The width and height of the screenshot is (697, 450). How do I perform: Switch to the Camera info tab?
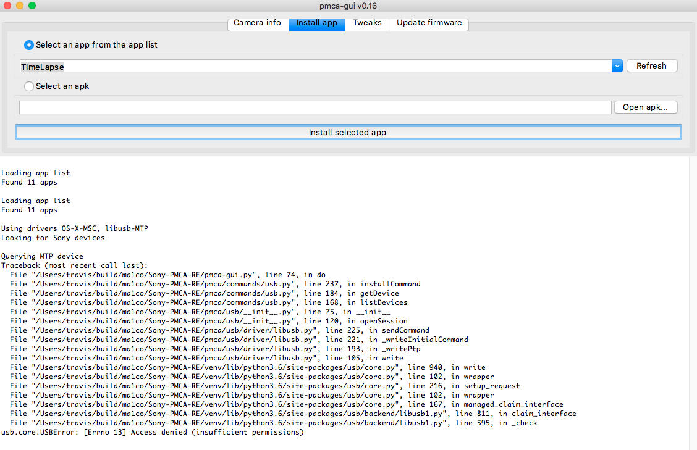click(258, 23)
